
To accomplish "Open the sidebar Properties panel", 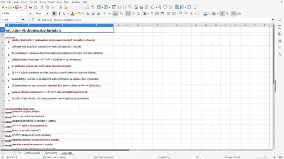I will point(280,27).
